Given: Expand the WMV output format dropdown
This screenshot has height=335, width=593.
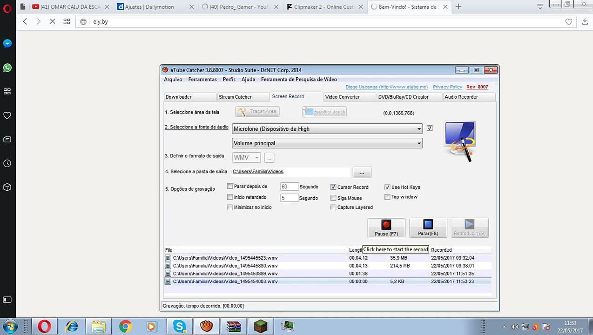Looking at the screenshot, I should tap(247, 158).
